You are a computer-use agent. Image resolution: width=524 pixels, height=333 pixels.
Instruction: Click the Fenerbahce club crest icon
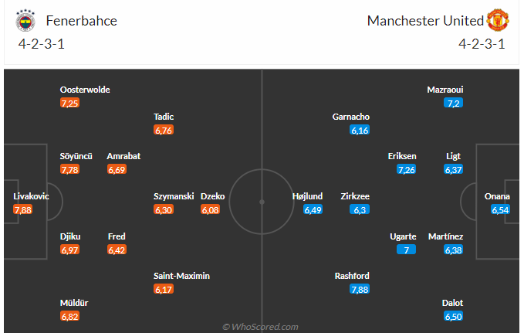coord(25,21)
